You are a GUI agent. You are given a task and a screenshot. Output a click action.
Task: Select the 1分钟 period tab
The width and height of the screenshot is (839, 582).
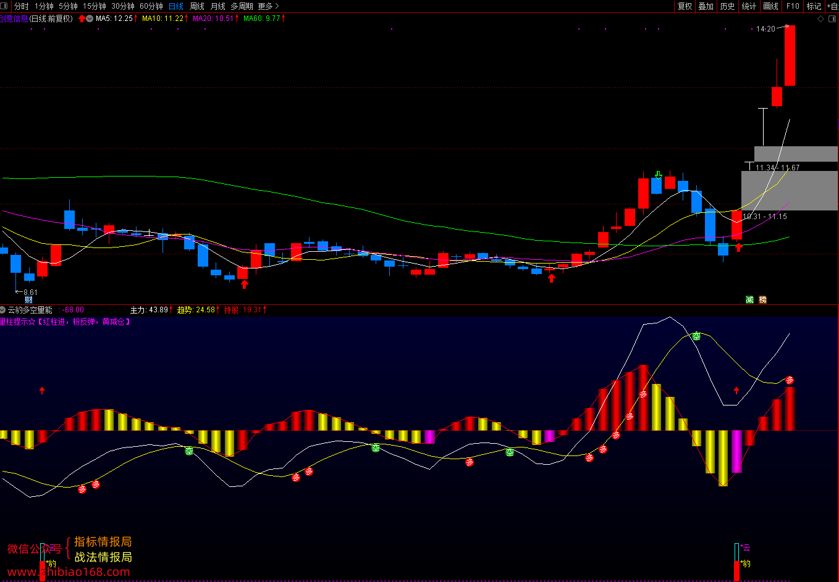coord(44,6)
